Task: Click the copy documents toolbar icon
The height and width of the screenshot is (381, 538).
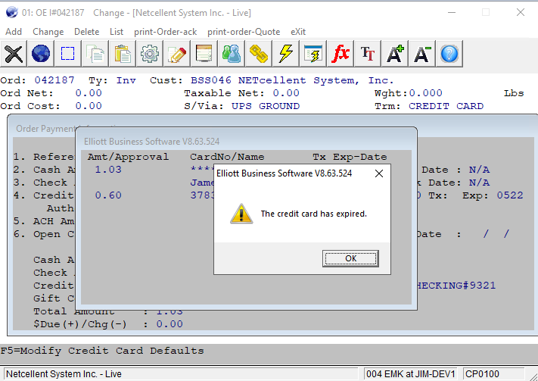Action: tap(95, 54)
